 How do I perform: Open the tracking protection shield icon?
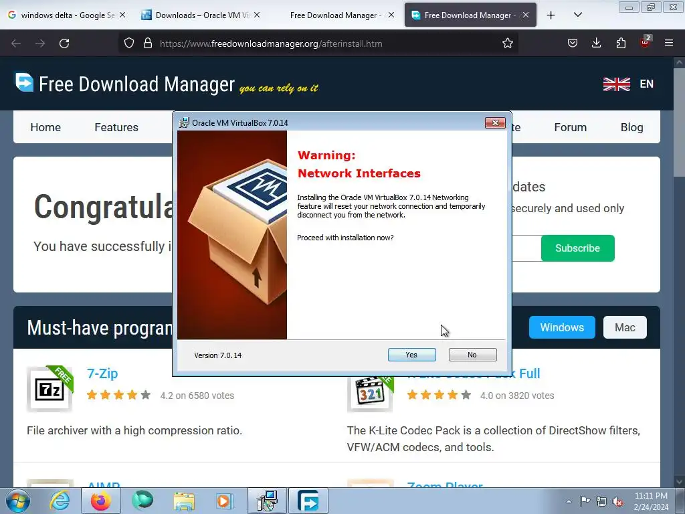(x=129, y=44)
